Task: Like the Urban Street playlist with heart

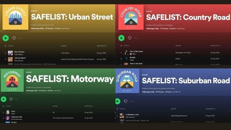Action: coord(14,38)
